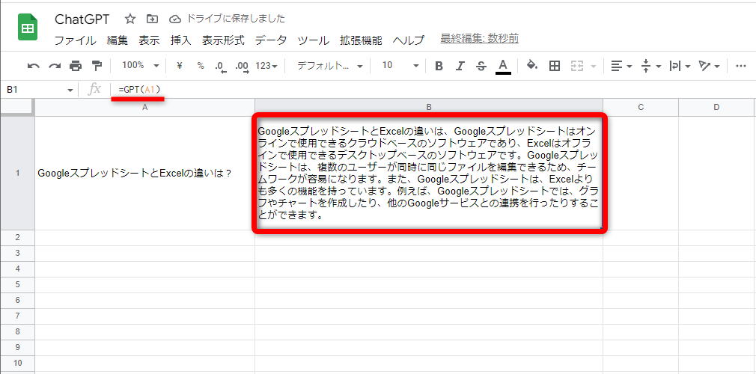
Task: Open the fill color bucket
Action: click(532, 66)
